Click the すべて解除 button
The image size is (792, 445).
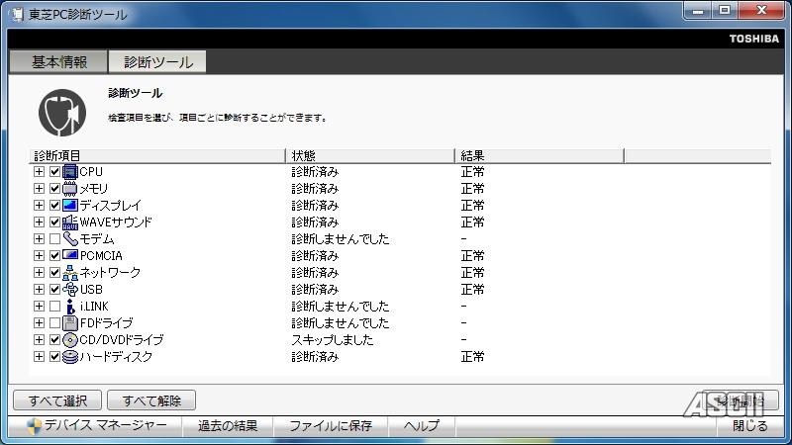tap(151, 400)
